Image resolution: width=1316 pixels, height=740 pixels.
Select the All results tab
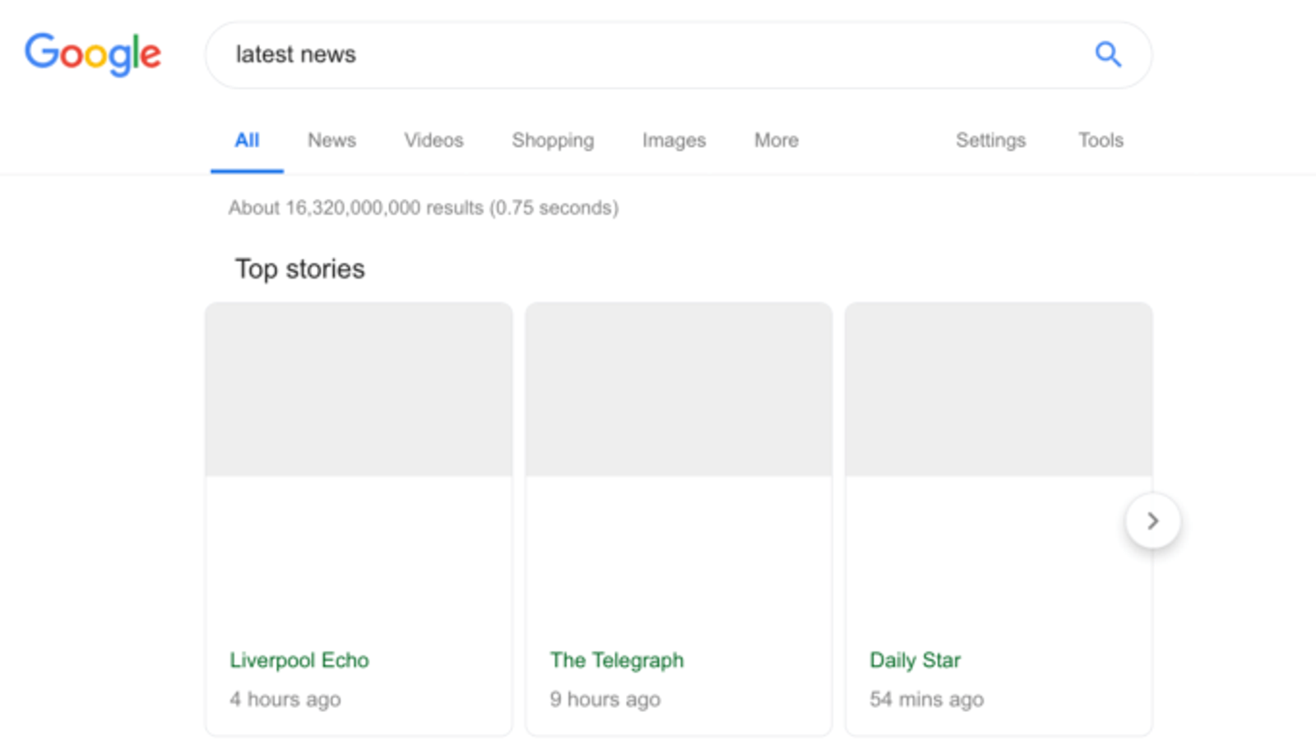click(x=247, y=140)
